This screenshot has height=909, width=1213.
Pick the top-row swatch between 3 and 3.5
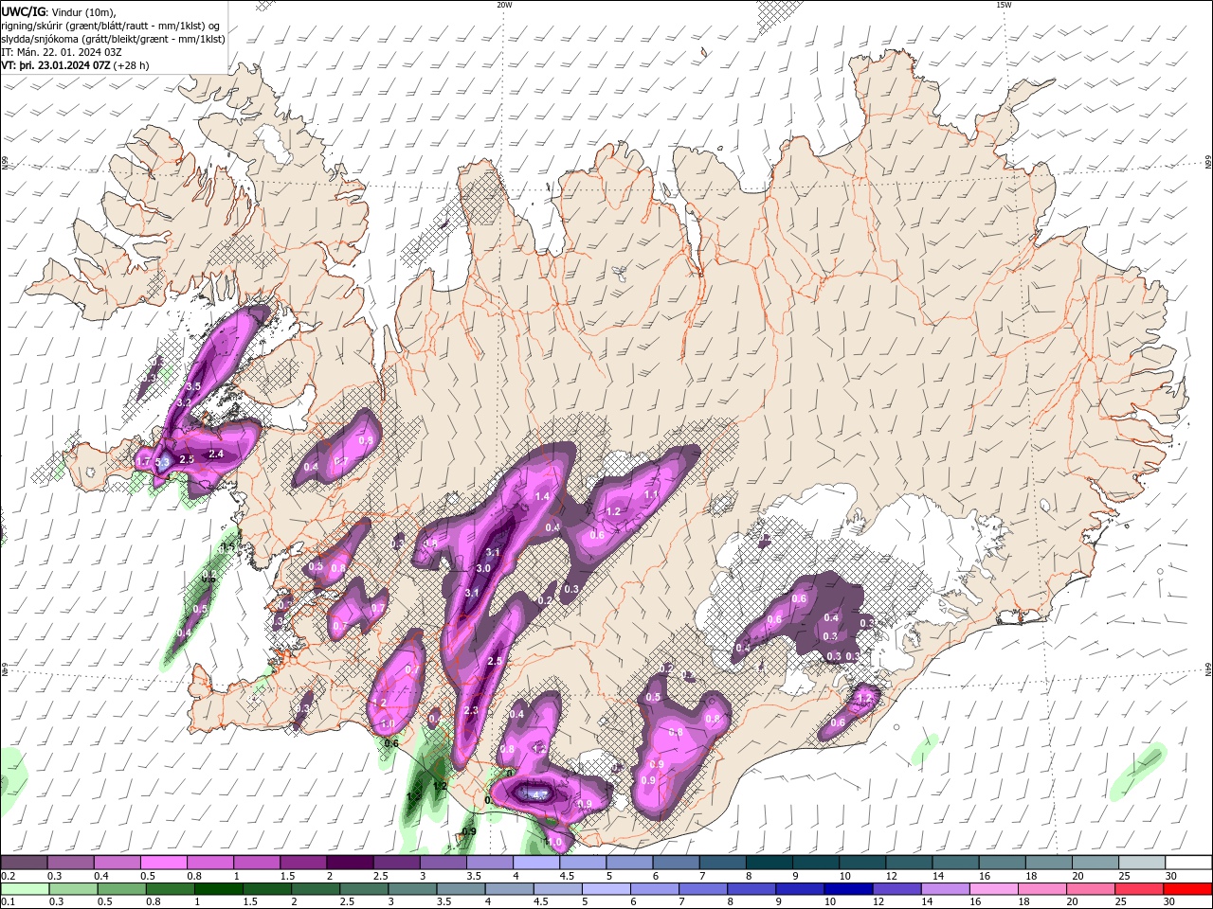click(443, 863)
